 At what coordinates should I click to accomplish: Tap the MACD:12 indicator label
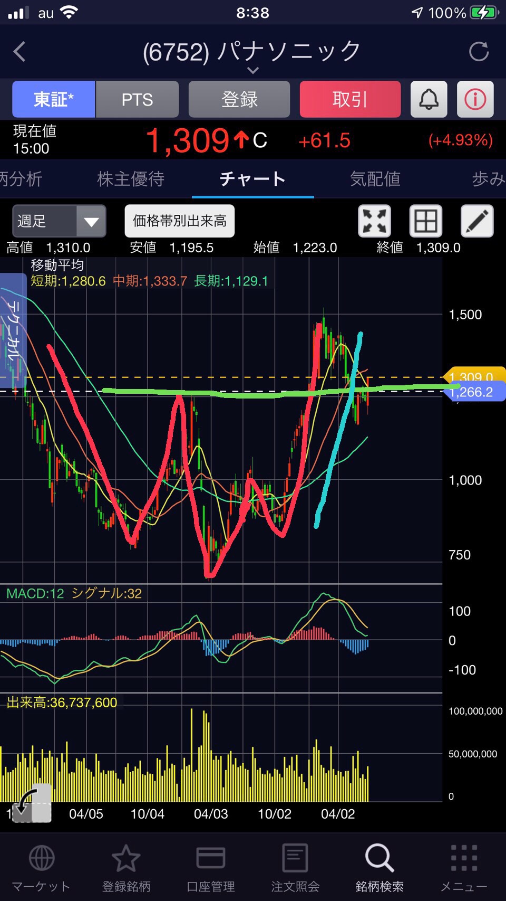pyautogui.click(x=35, y=593)
